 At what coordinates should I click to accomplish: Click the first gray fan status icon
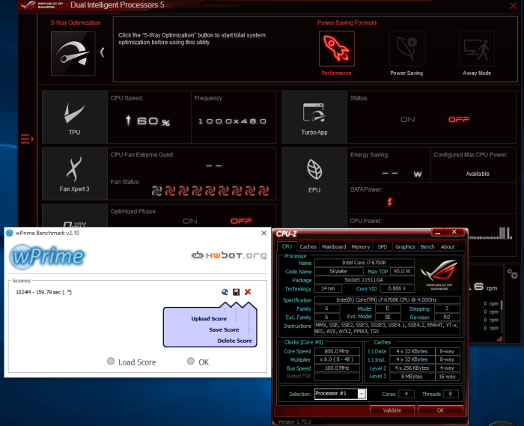(156, 191)
